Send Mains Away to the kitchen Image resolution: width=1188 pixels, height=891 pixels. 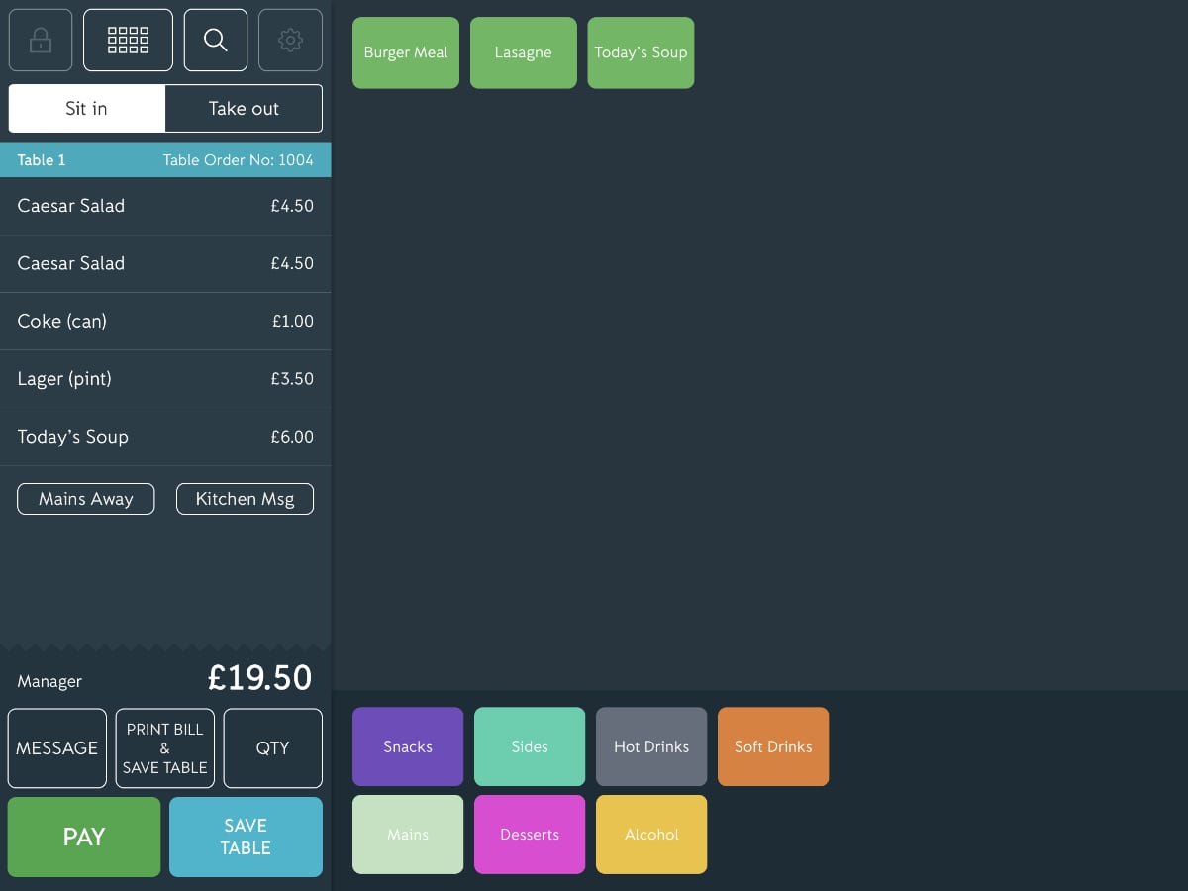pos(86,499)
